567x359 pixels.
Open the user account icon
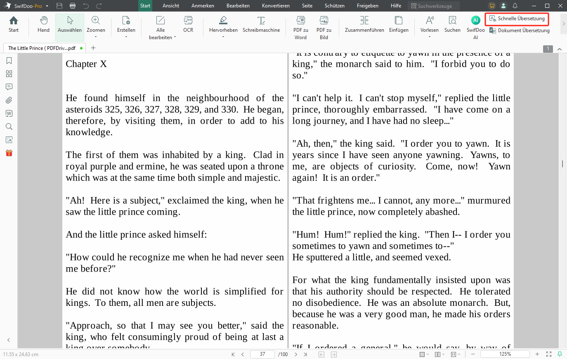tap(503, 6)
